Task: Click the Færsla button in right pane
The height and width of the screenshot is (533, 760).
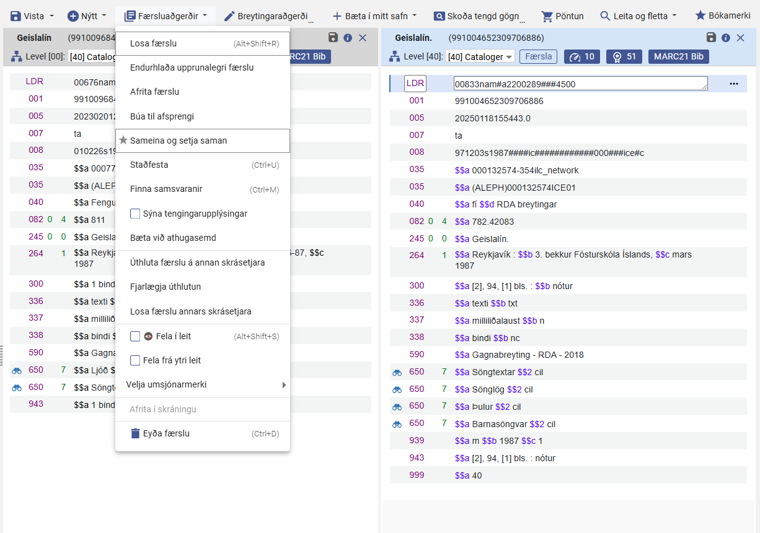Action: 538,57
